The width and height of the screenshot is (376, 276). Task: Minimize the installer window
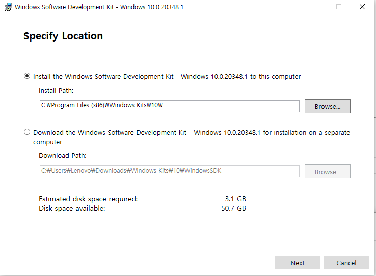click(x=316, y=7)
